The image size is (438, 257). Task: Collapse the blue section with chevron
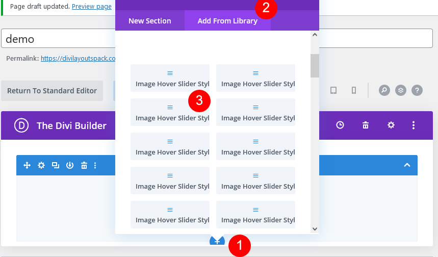[x=407, y=165]
